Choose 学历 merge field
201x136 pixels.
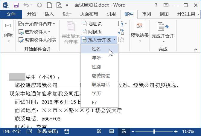[x=100, y=94]
